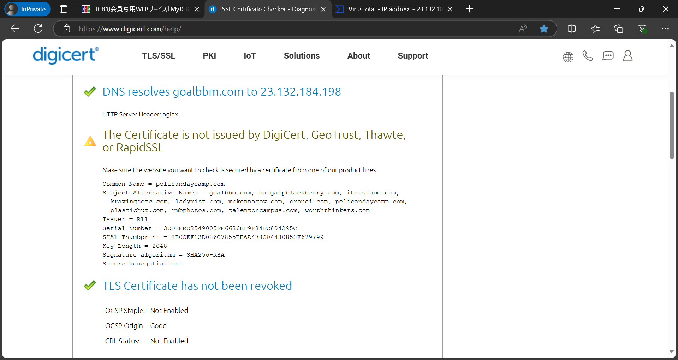Open the IoT navigation menu
678x360 pixels.
point(250,56)
